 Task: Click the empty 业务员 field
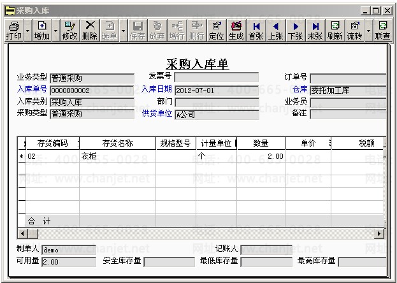click(x=348, y=103)
